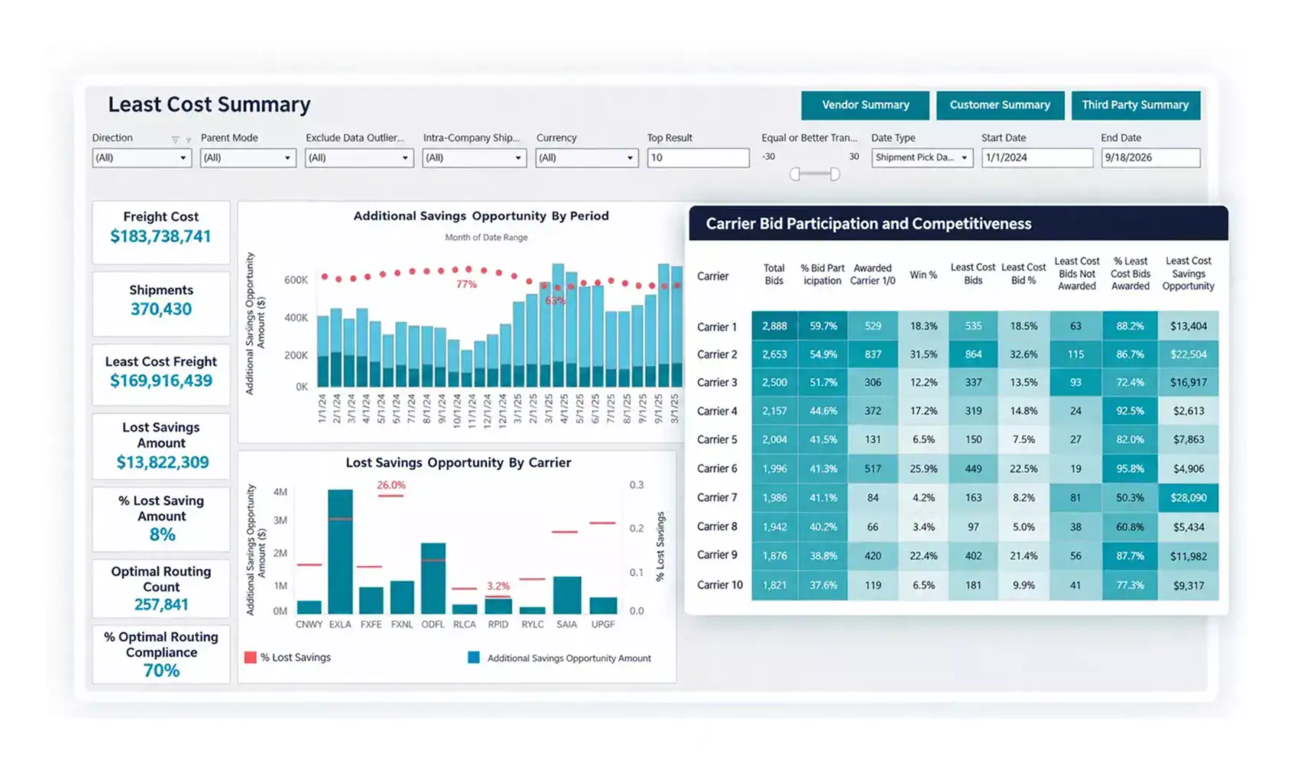Click the Win % column header
This screenshot has width=1294, height=764.
coord(923,275)
